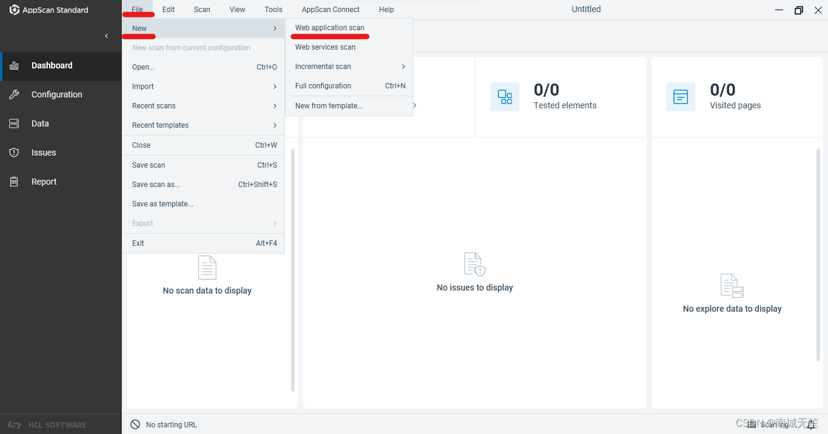Click the notification bell icon in status bar
This screenshot has height=434, width=828.
click(811, 425)
